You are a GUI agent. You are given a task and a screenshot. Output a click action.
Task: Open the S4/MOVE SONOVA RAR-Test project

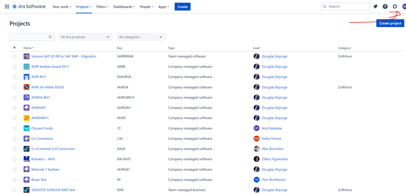point(53,190)
